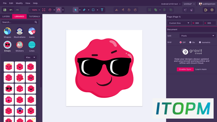Click the Undo arrow icon

coord(11,10)
